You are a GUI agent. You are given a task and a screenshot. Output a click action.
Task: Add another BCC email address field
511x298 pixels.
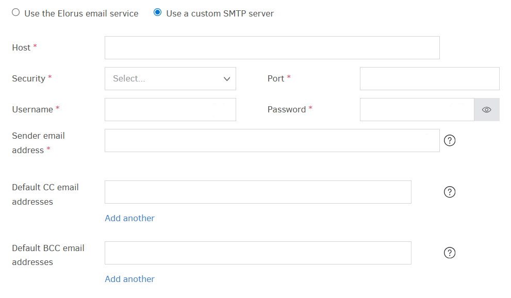click(x=129, y=279)
